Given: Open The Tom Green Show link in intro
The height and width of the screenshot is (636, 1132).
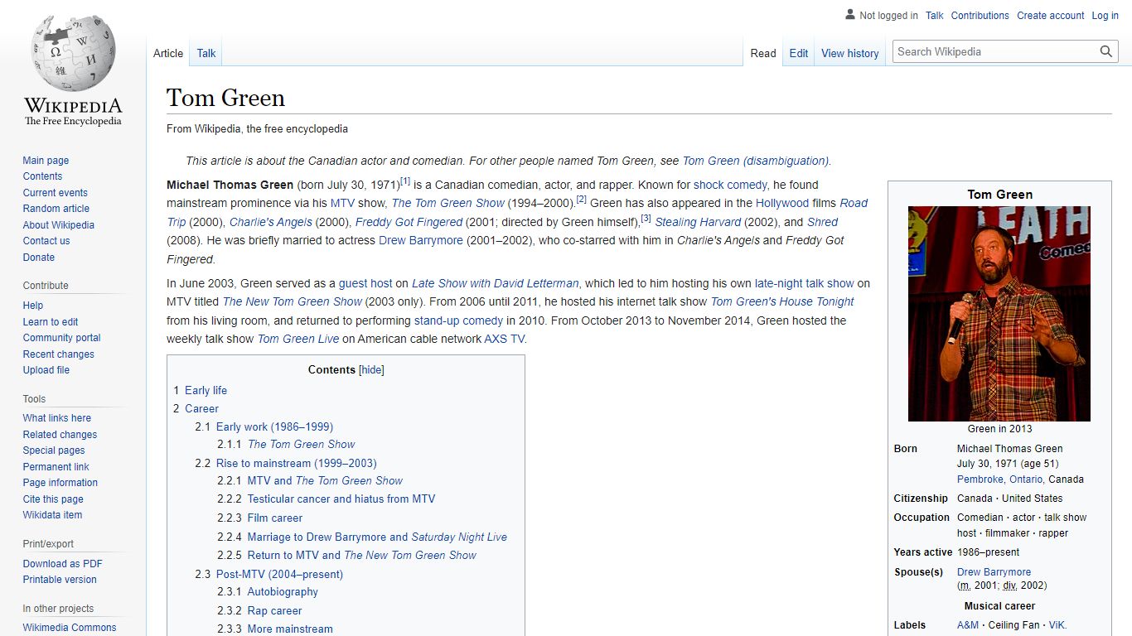Looking at the screenshot, I should pyautogui.click(x=447, y=203).
